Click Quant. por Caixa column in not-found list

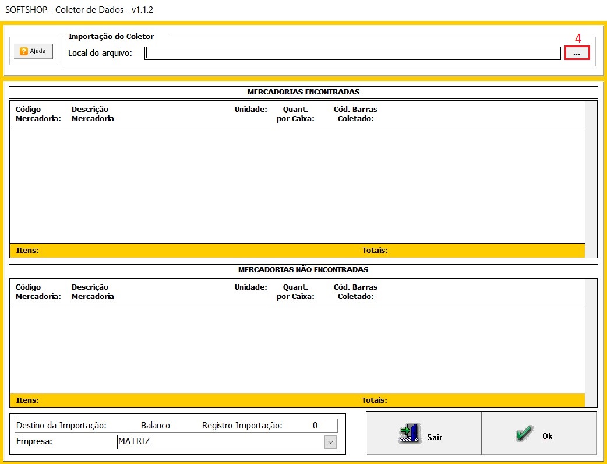click(x=295, y=291)
